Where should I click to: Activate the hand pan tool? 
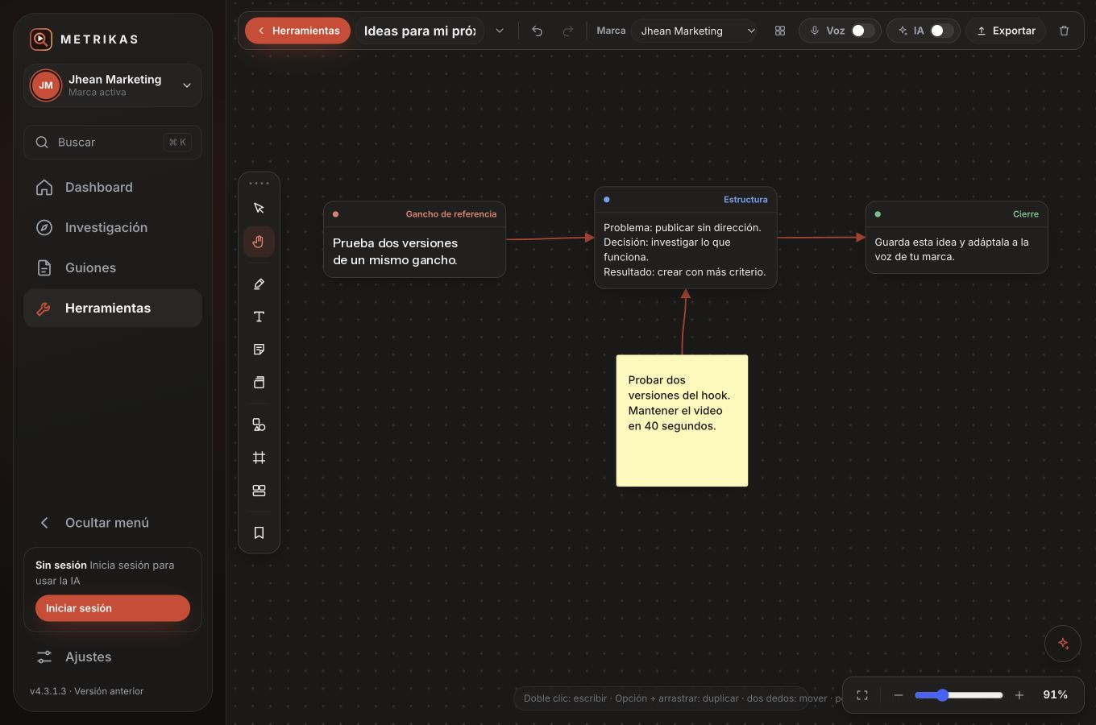(259, 242)
